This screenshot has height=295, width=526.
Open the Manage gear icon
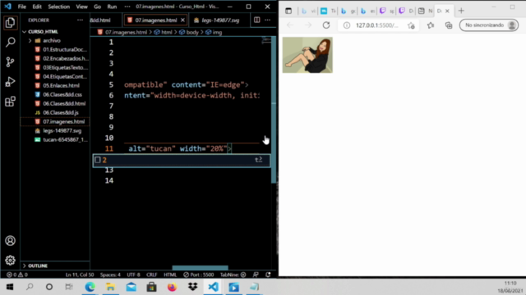pos(10,261)
